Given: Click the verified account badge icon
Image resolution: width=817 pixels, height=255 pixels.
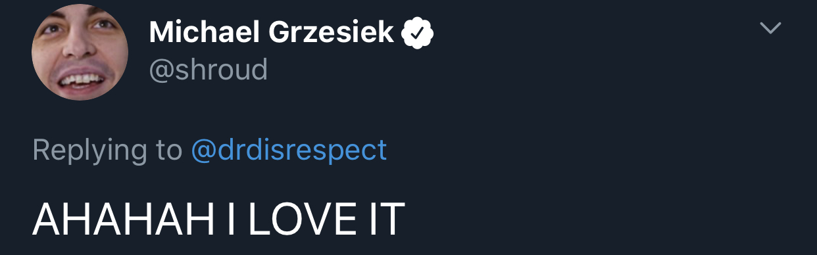Looking at the screenshot, I should (417, 32).
